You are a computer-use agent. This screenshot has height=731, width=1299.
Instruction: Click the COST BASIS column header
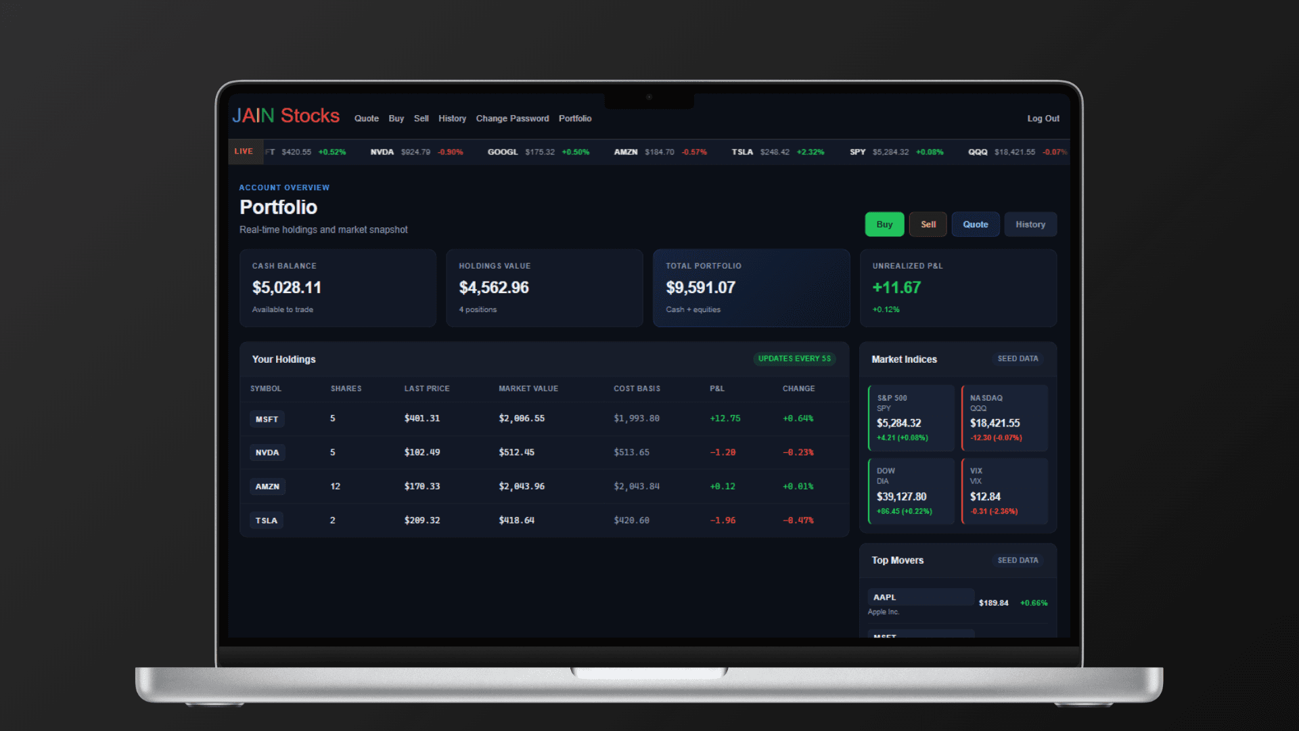pos(637,389)
